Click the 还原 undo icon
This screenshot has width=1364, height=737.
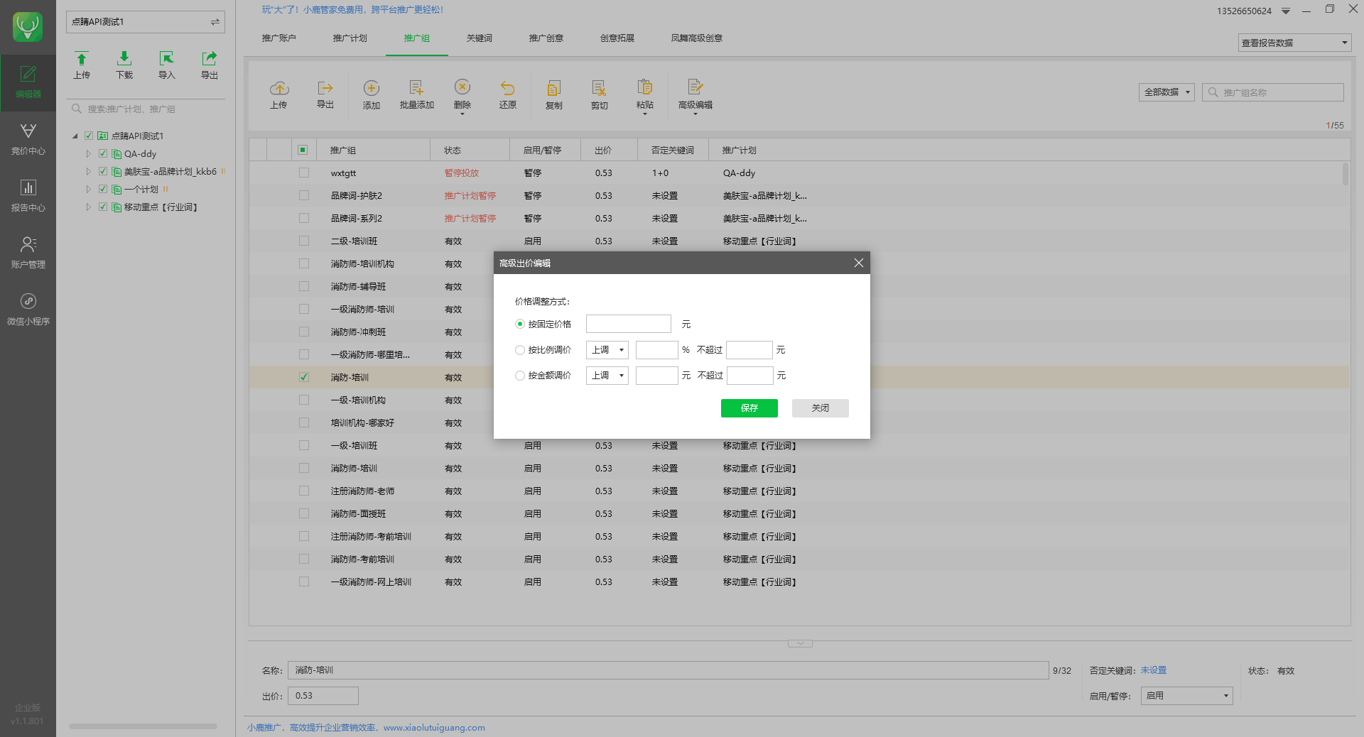tap(507, 88)
